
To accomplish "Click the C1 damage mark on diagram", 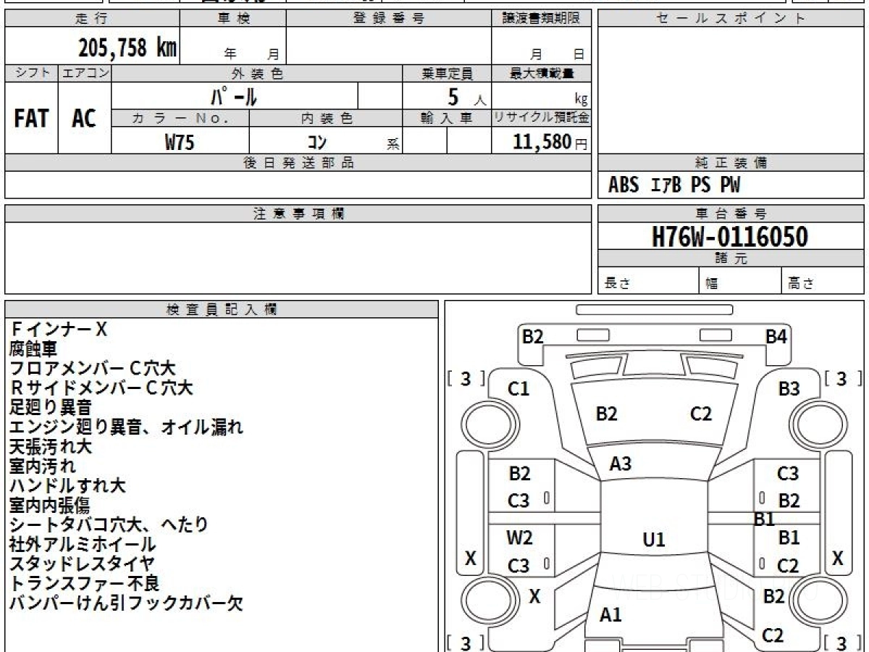I will [519, 389].
